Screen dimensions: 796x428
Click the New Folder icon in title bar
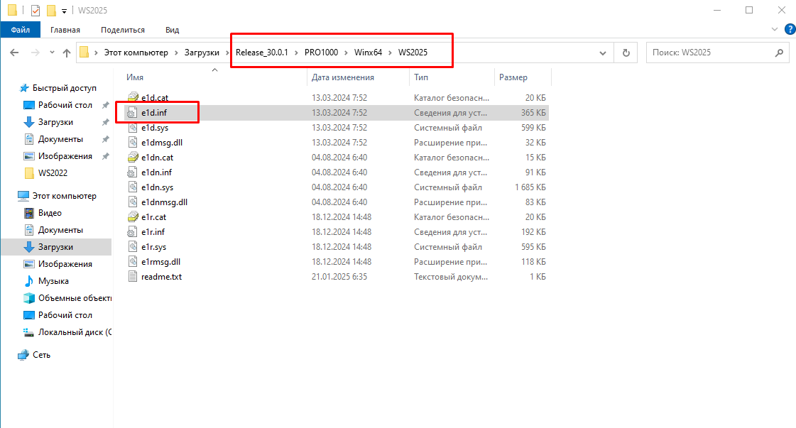(51, 11)
